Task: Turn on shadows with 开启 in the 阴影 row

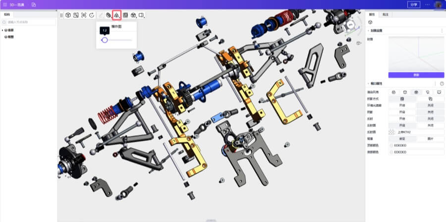Action: 402,112
